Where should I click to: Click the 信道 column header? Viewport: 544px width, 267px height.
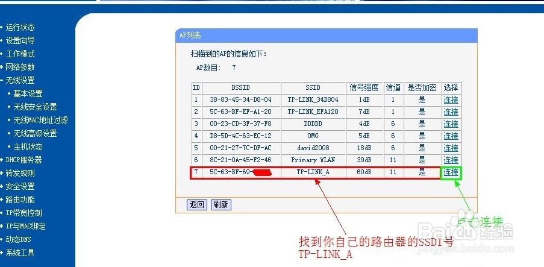pos(393,87)
